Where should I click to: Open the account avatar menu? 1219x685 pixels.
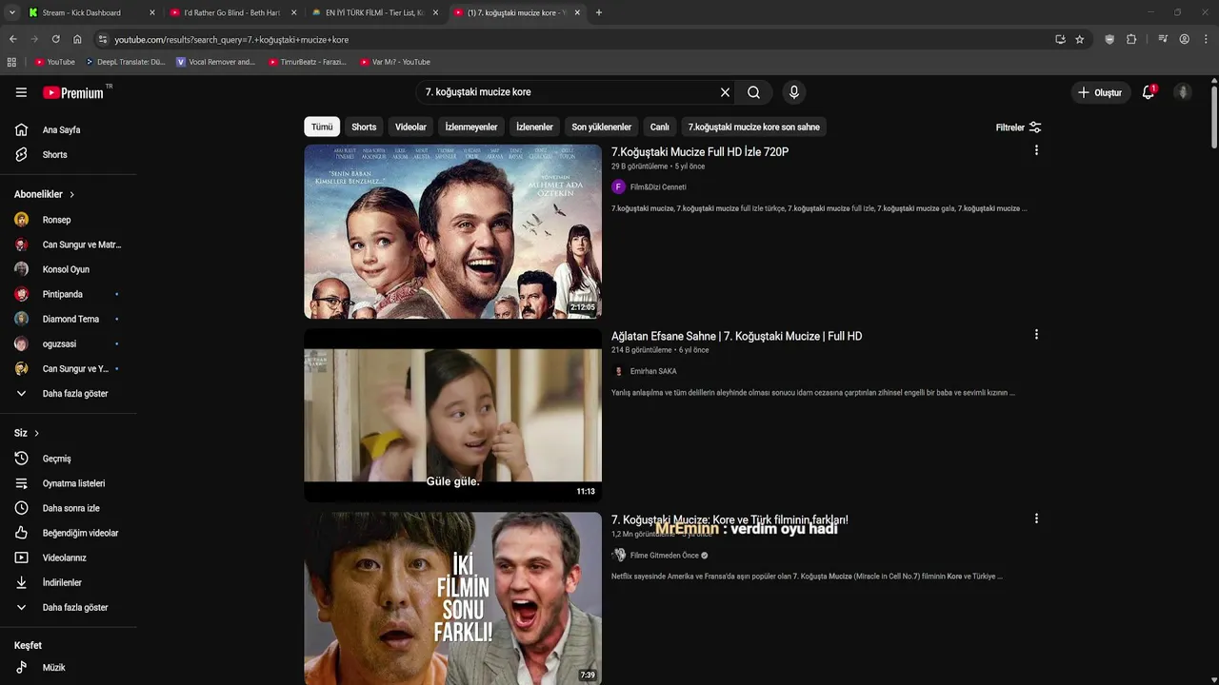click(x=1183, y=92)
